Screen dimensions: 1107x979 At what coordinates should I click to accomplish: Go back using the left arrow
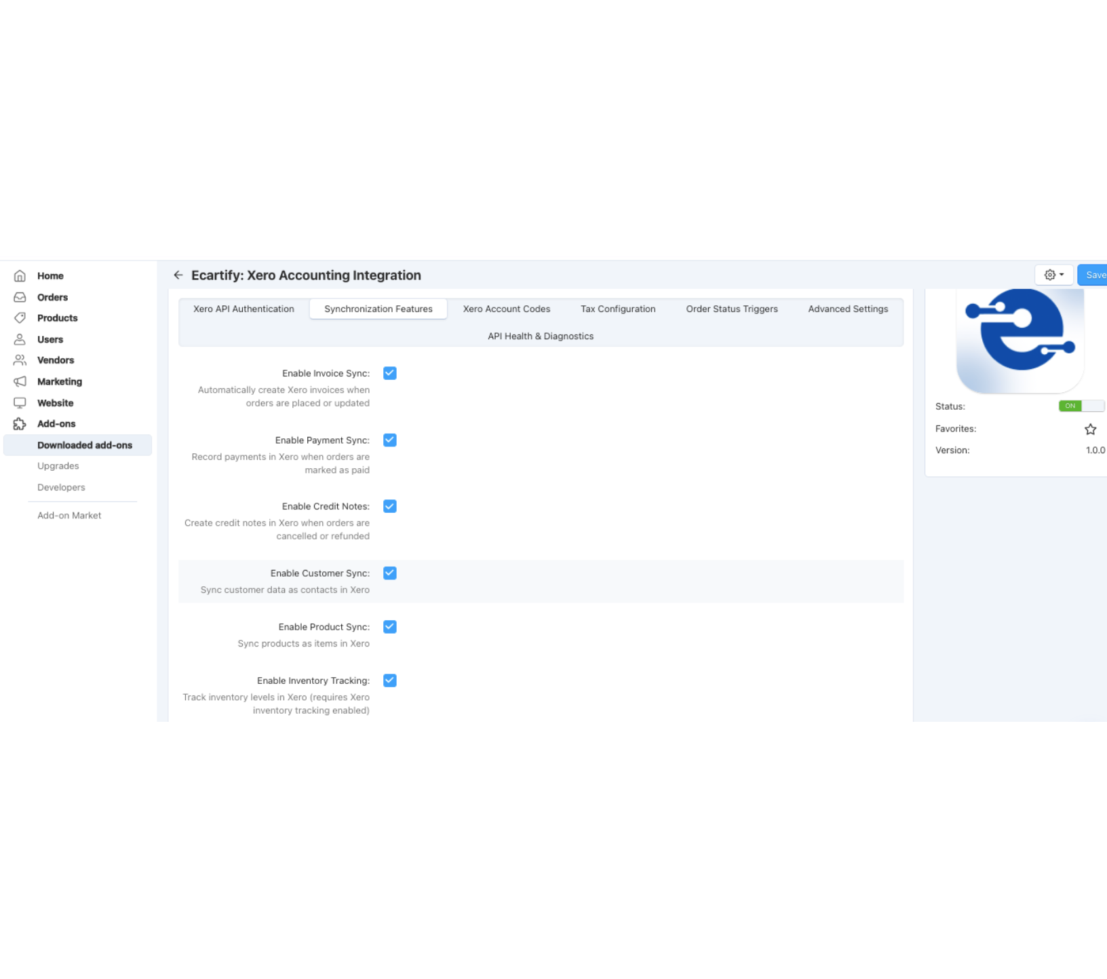pyautogui.click(x=178, y=275)
